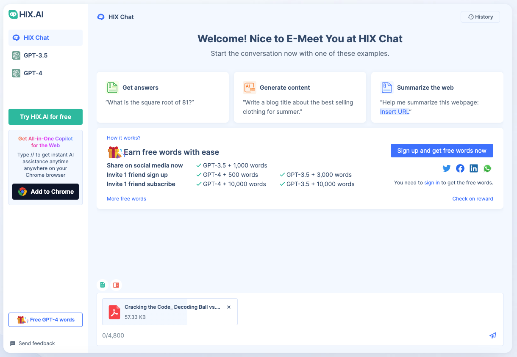Click 'Invite 1 friend sign up' text
This screenshot has height=357, width=517.
point(137,175)
